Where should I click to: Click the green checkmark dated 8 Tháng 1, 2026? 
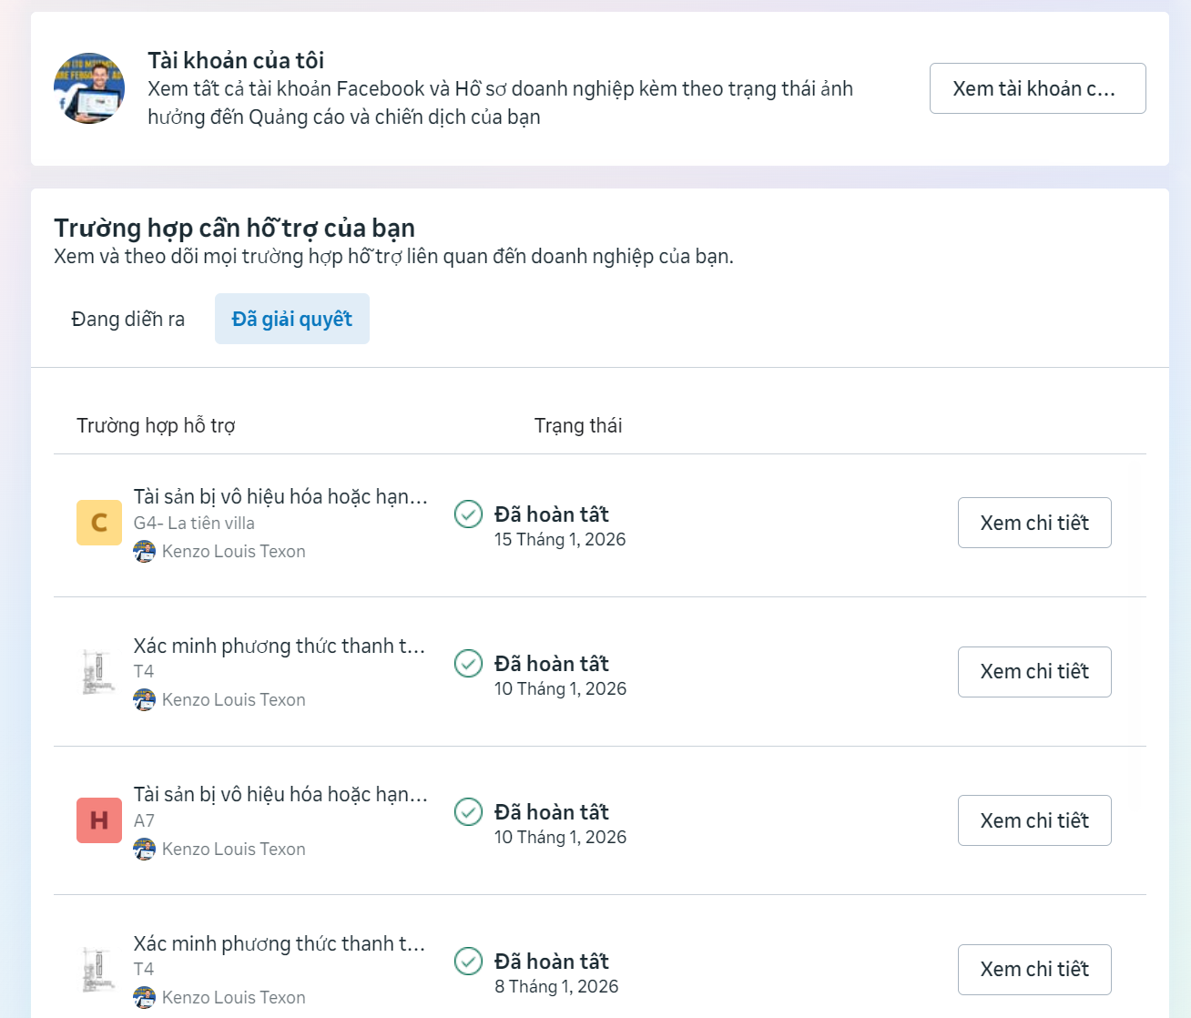(x=468, y=961)
